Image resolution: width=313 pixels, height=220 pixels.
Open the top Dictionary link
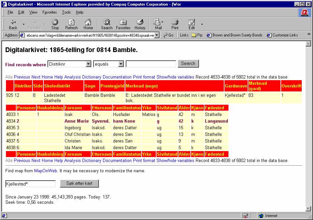tap(92, 77)
